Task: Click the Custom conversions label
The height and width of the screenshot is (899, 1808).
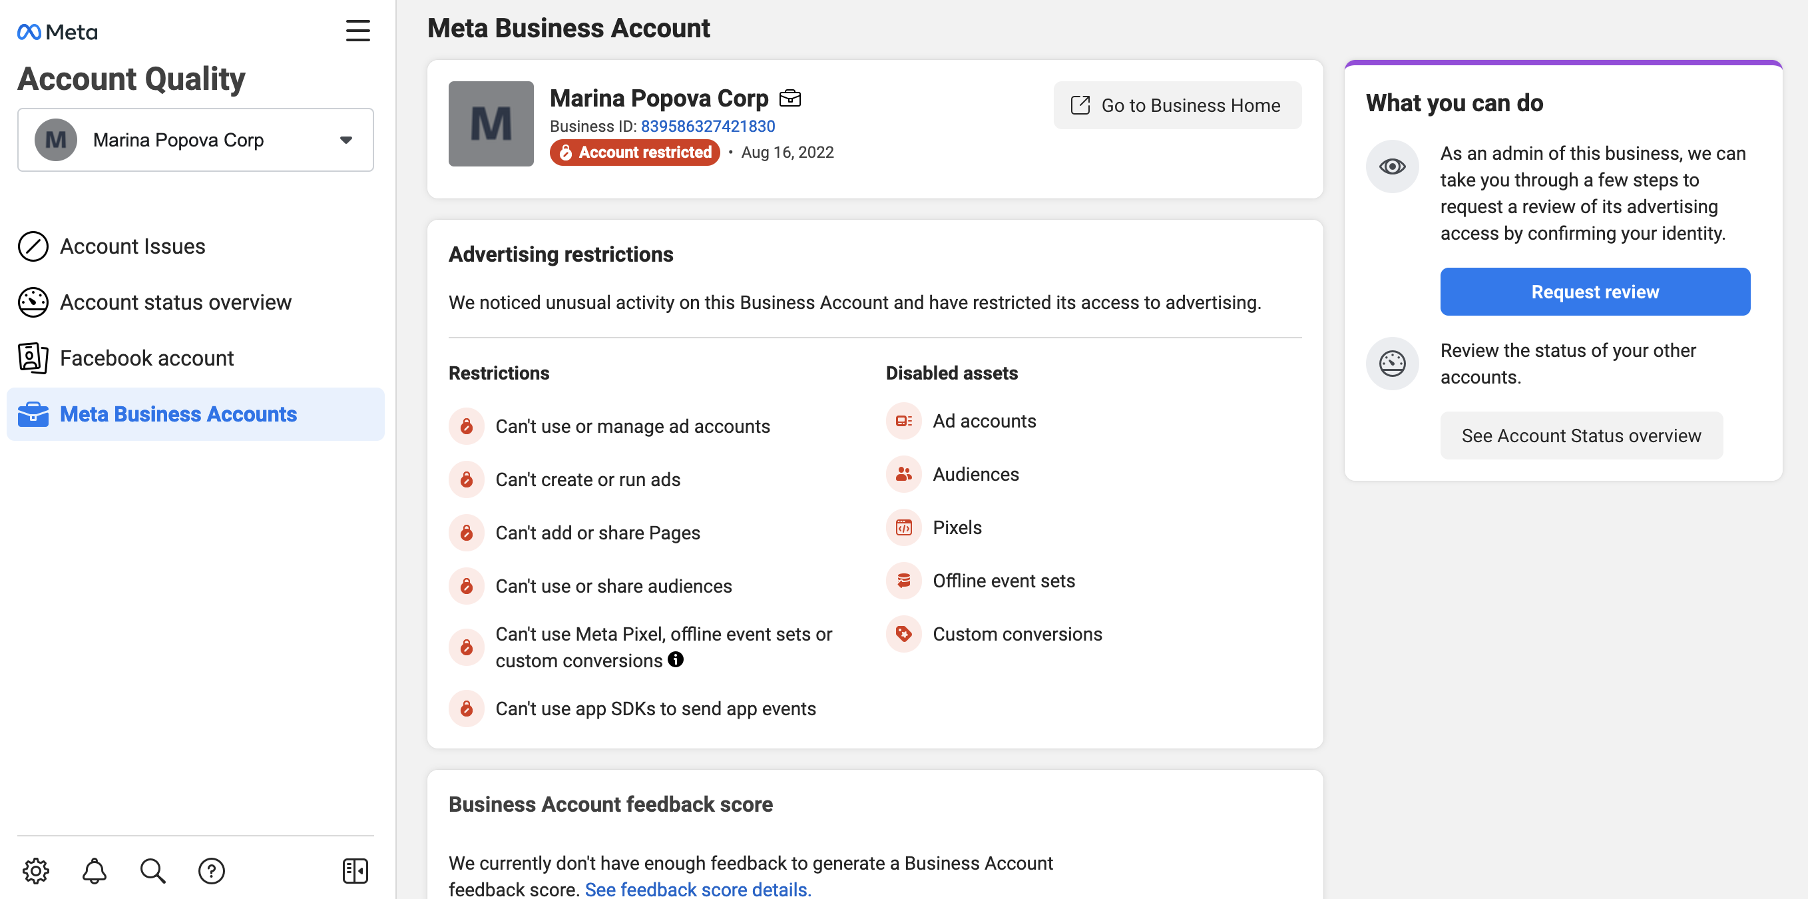Action: 1018,635
